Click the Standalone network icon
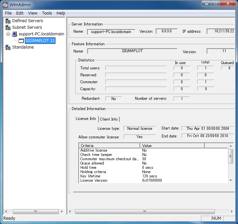This screenshot has width=238, height=224. (8, 47)
